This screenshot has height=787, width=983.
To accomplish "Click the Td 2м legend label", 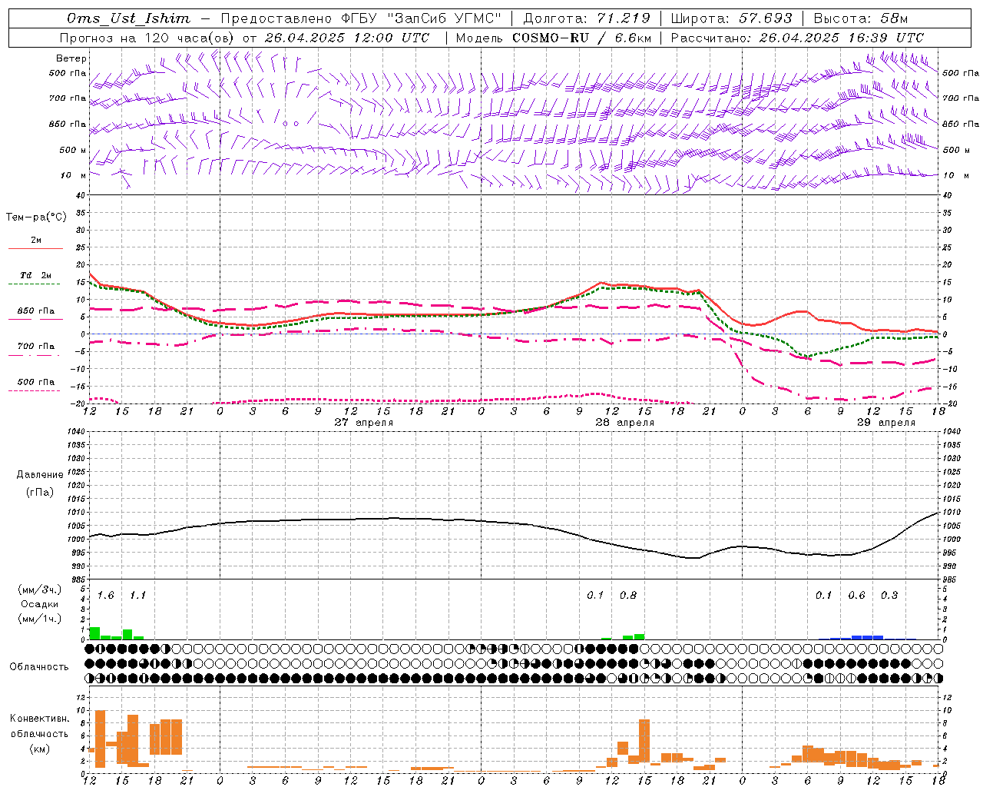I will click(x=36, y=275).
